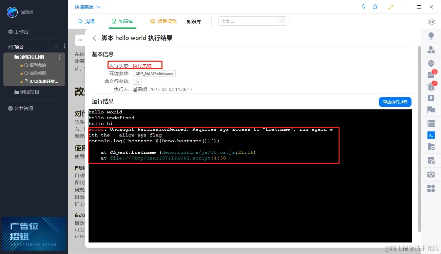Click the flag icon in the right sidebar
This screenshot has height=254, width=441.
431,110
